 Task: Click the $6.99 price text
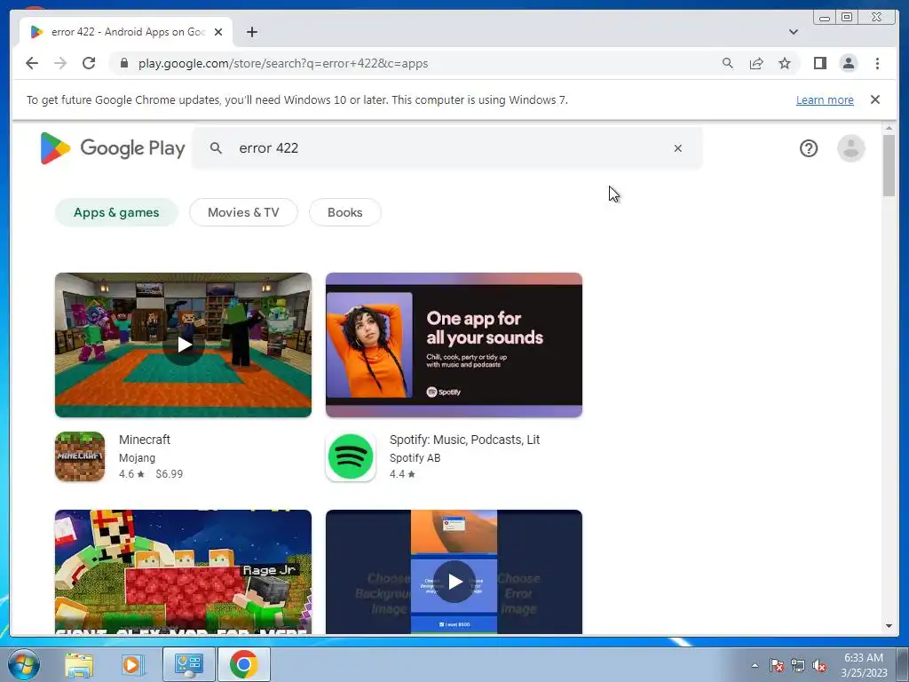[170, 474]
